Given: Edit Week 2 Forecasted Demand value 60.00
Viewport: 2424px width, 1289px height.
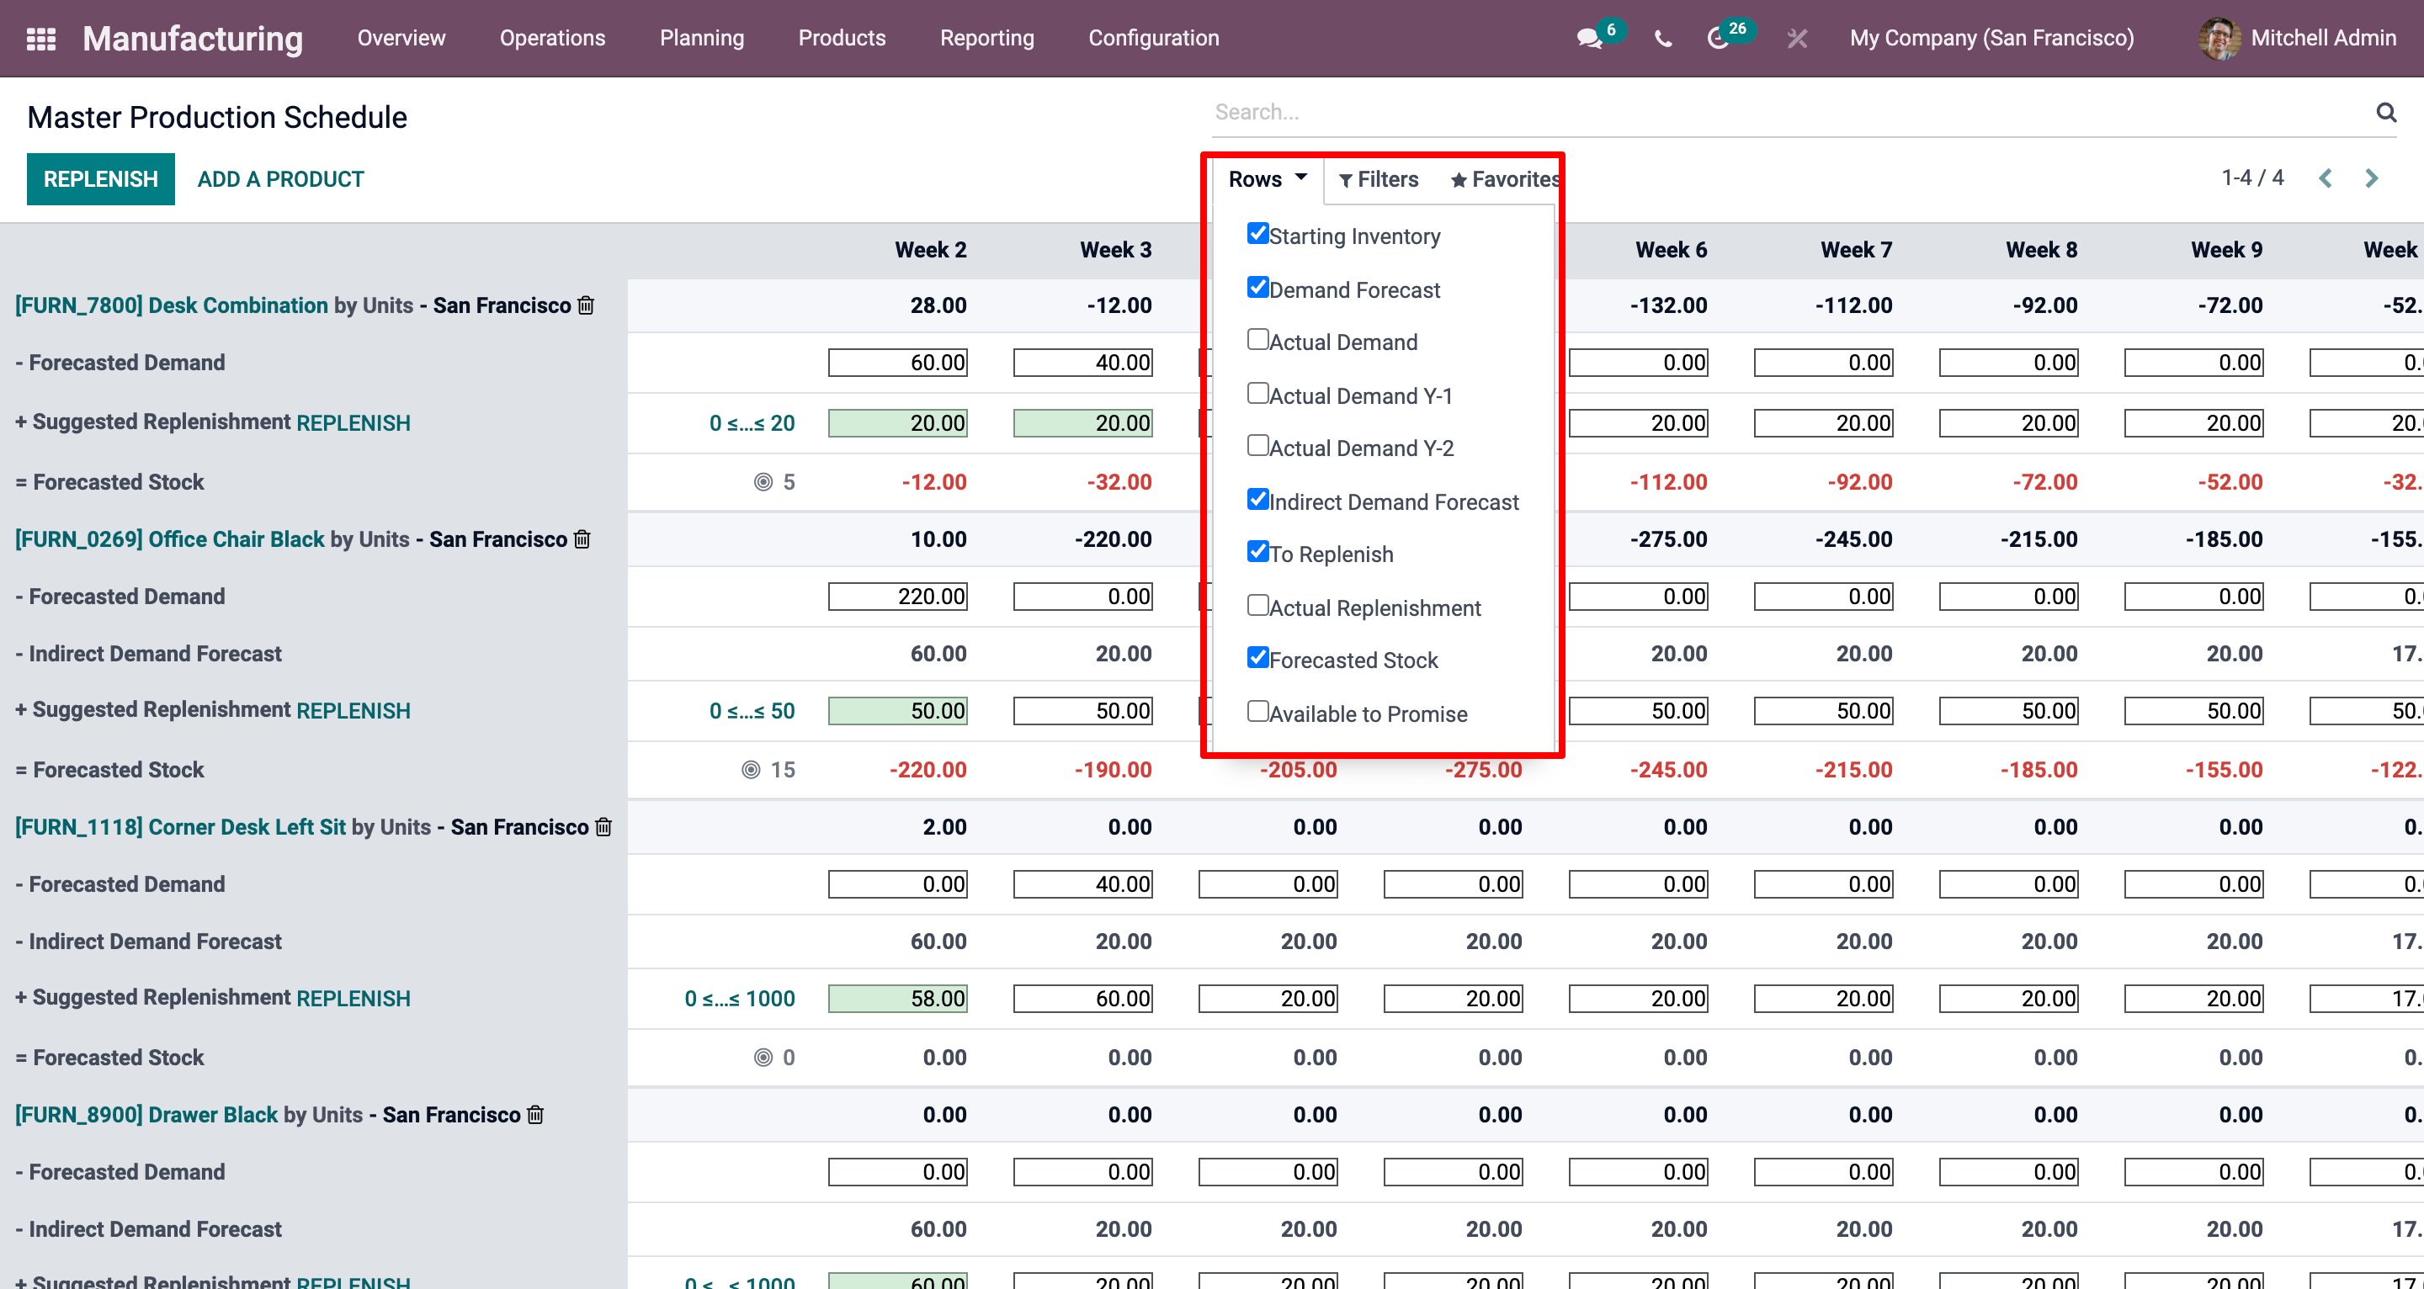Looking at the screenshot, I should pyautogui.click(x=896, y=361).
